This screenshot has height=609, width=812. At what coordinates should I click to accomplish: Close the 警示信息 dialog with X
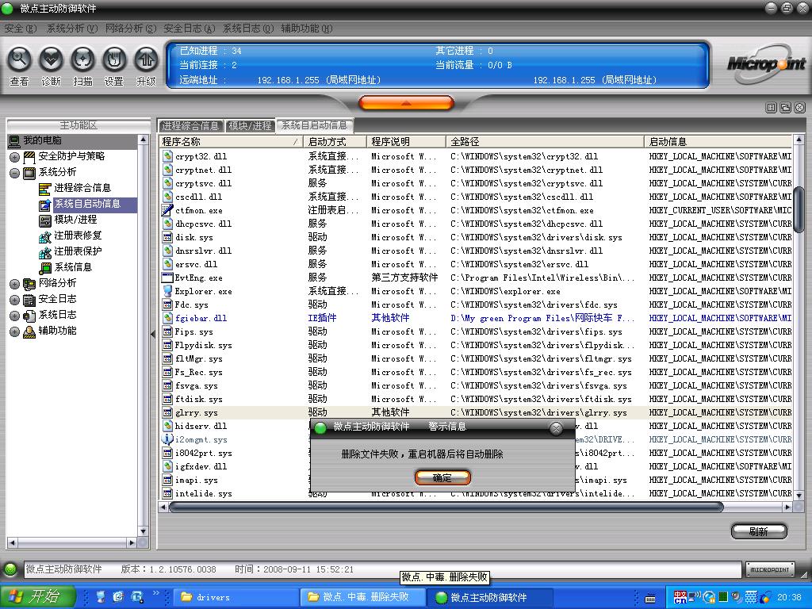[x=556, y=428]
